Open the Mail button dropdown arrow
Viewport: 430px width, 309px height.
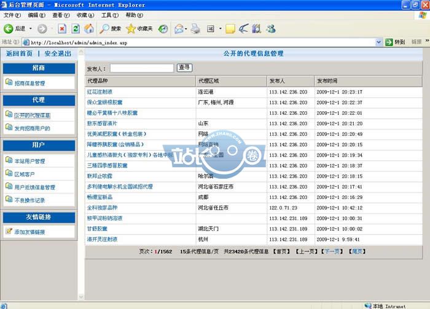186,28
